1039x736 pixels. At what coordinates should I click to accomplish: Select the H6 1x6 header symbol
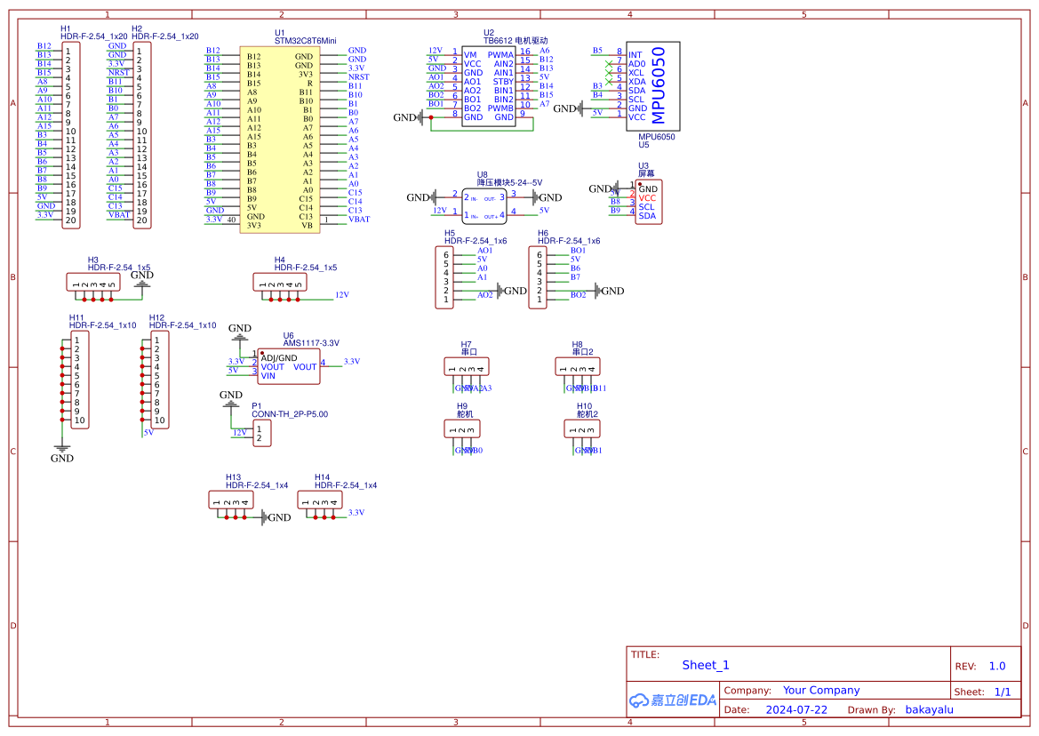click(538, 276)
